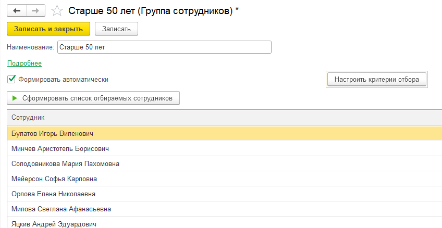This screenshot has height=228, width=442.
Task: Click Сформировать список отбираемых сотрудников
Action: click(x=93, y=98)
